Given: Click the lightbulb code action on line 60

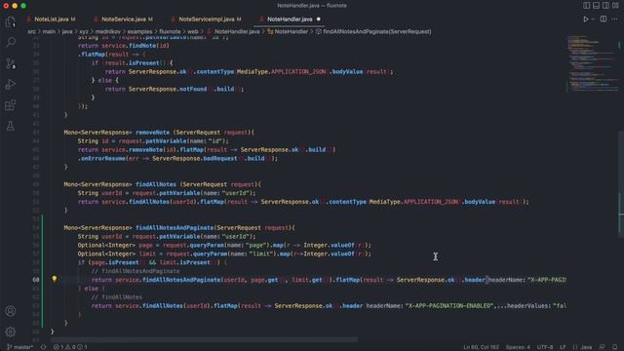Looking at the screenshot, I should click(x=55, y=279).
